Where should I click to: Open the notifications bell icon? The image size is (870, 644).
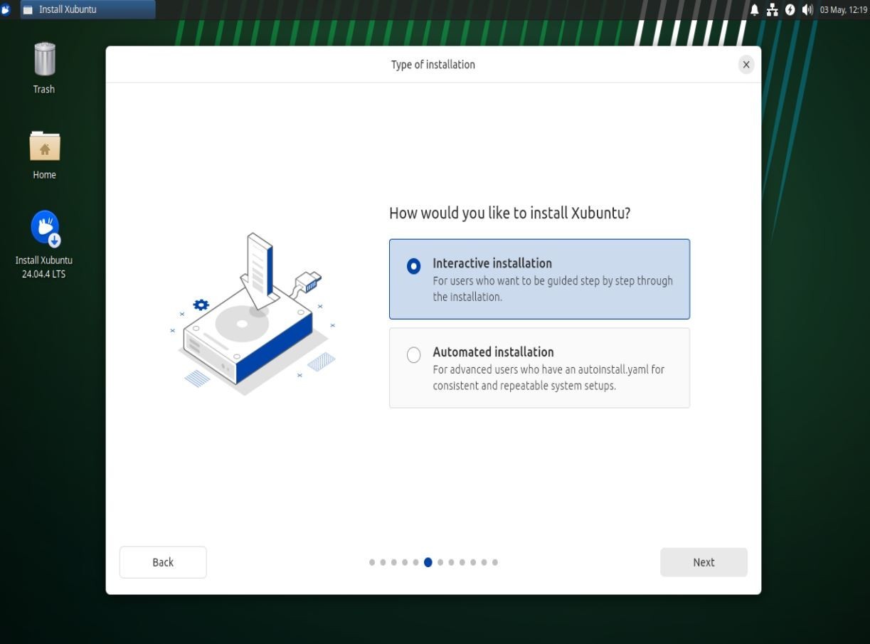point(755,9)
